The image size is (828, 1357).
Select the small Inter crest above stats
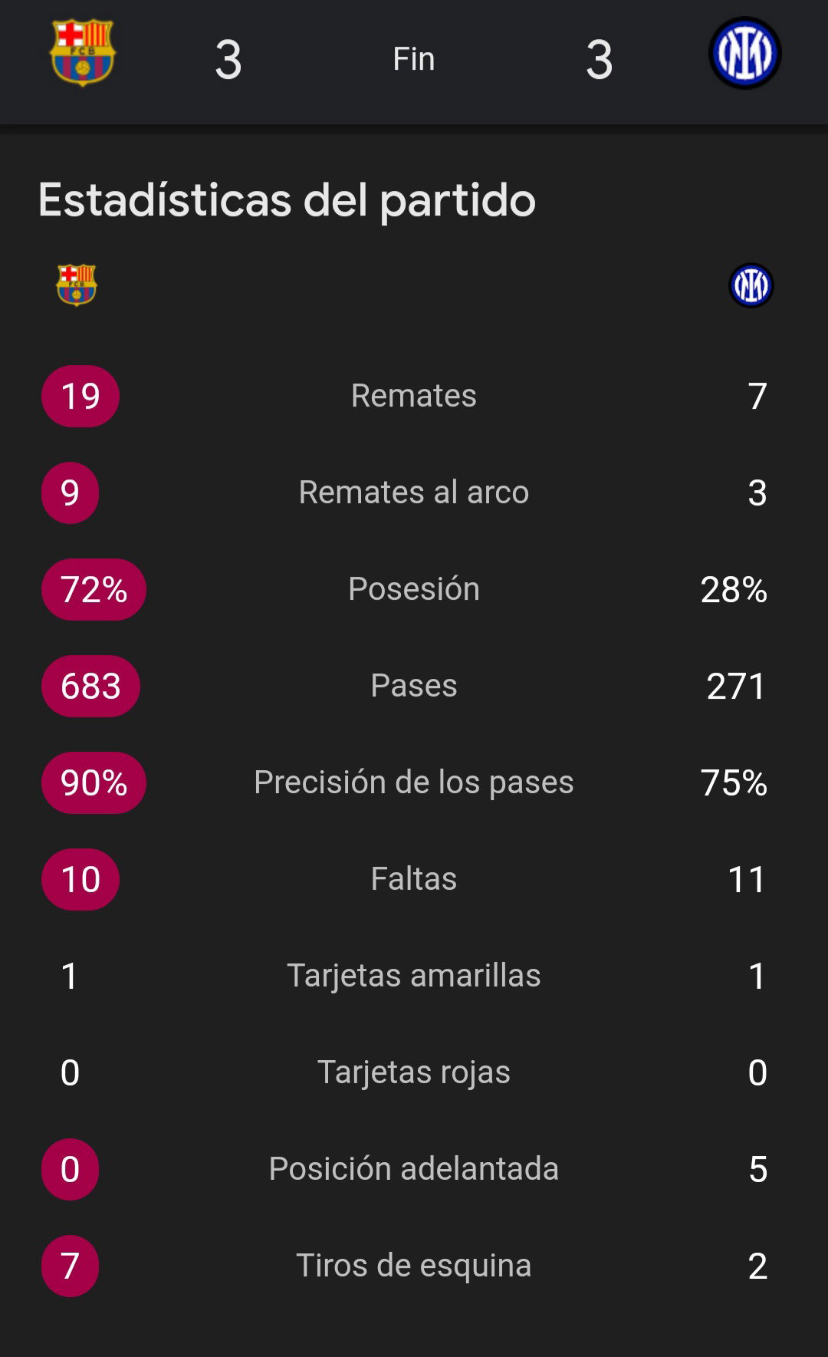pos(751,285)
